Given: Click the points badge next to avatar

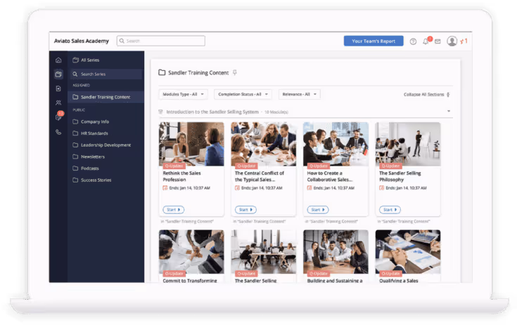Looking at the screenshot, I should [464, 41].
